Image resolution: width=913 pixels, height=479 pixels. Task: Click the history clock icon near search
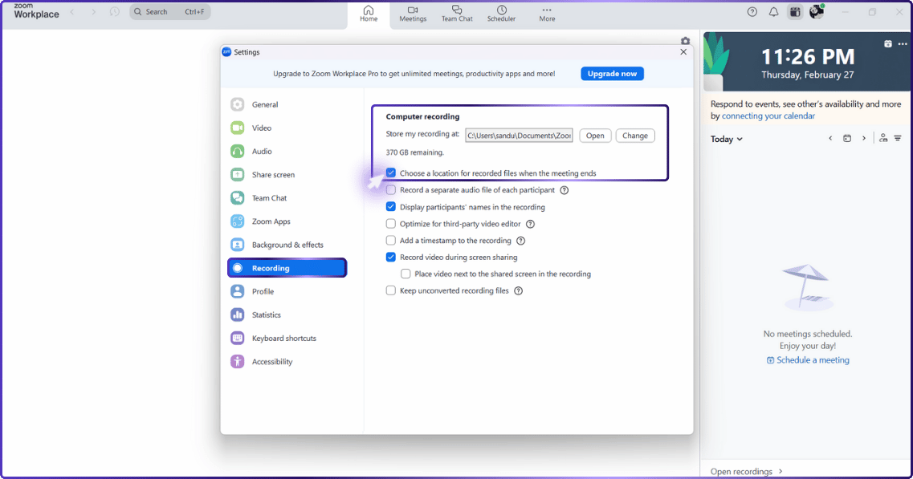coord(115,12)
